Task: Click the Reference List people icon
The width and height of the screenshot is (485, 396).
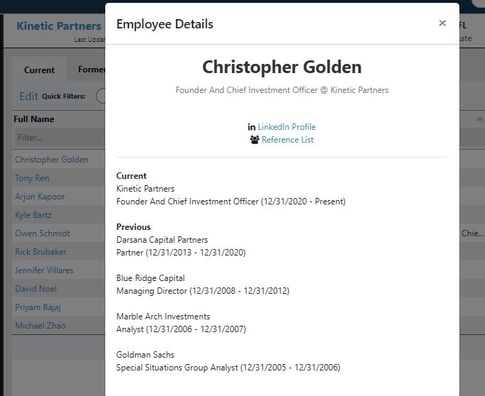Action: [x=255, y=140]
